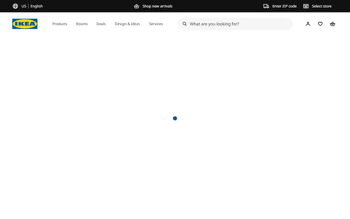350x219 pixels.
Task: Open the shopping bag cart icon
Action: pos(332,24)
